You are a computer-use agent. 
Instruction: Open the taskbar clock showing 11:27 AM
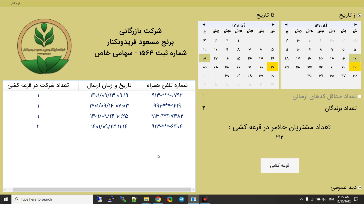tap(343, 199)
